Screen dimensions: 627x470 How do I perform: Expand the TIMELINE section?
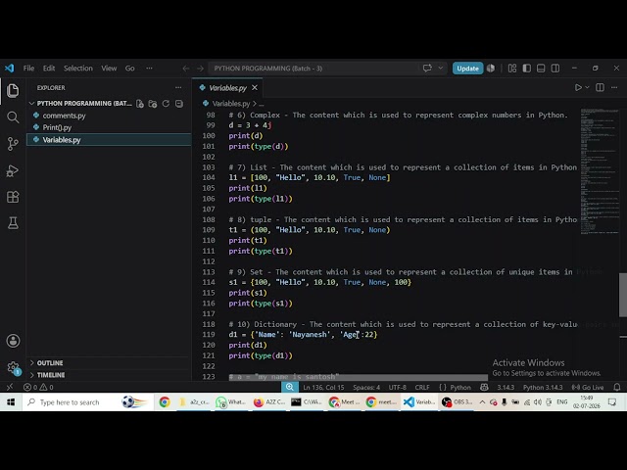click(x=51, y=375)
